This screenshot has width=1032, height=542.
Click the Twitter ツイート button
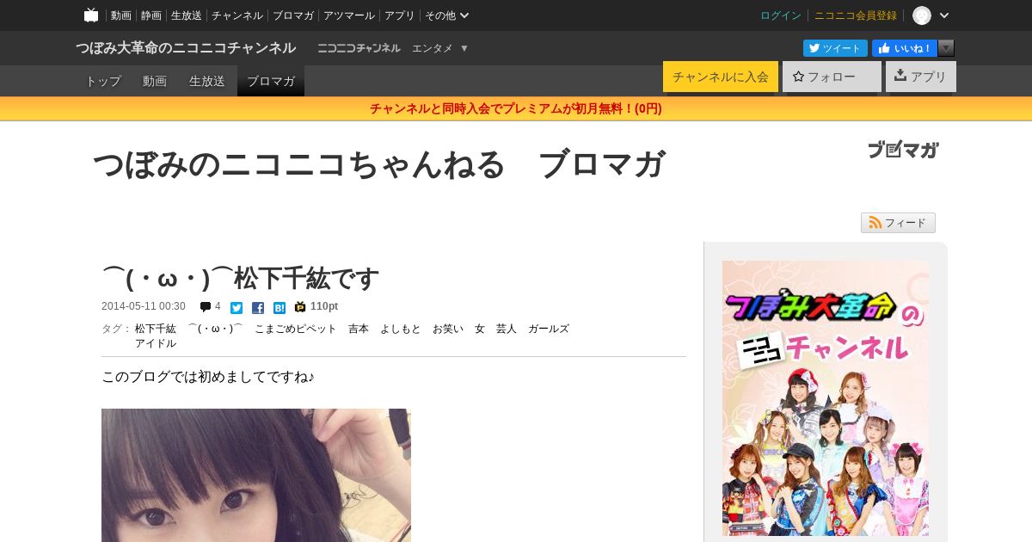pos(836,48)
